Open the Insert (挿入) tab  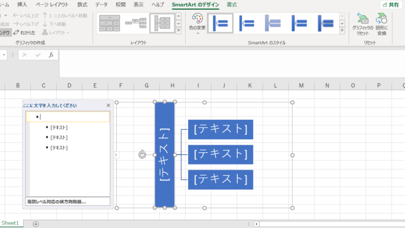22,5
